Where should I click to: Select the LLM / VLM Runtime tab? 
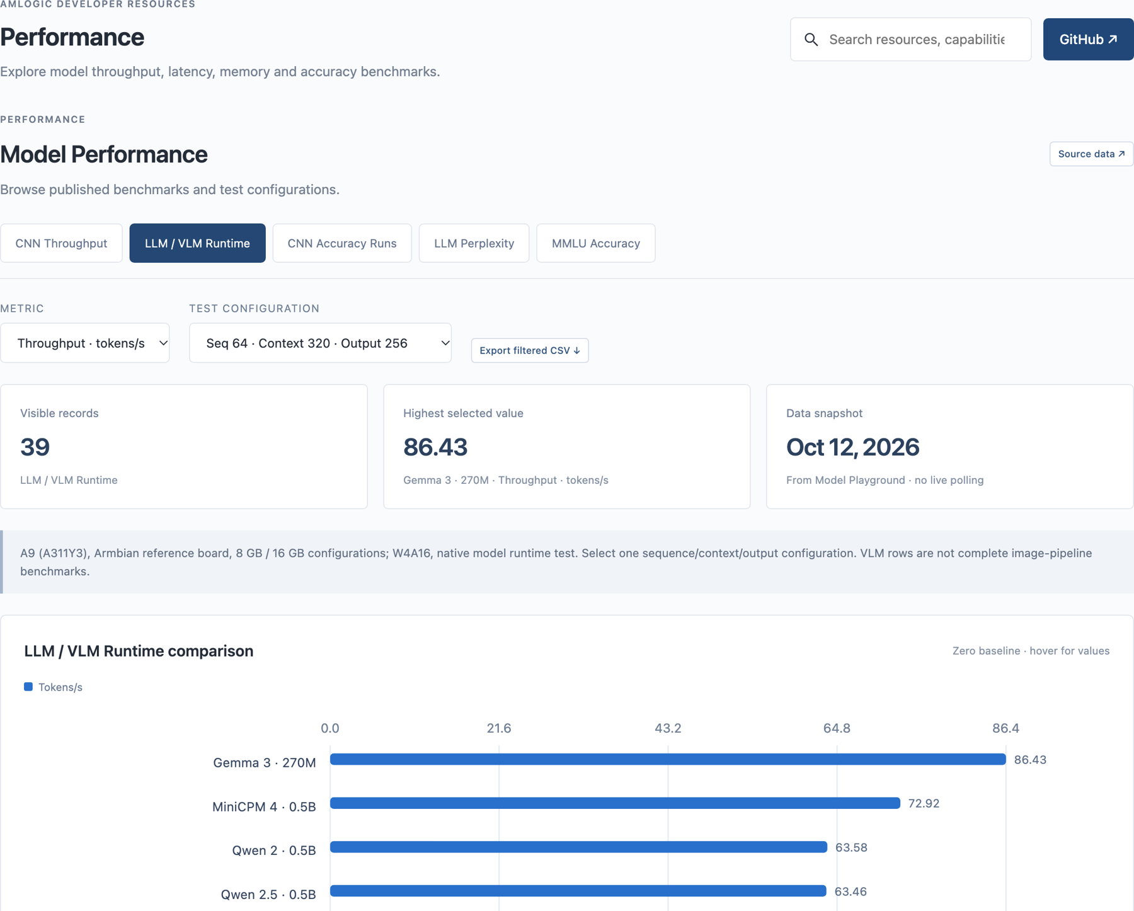(x=197, y=243)
